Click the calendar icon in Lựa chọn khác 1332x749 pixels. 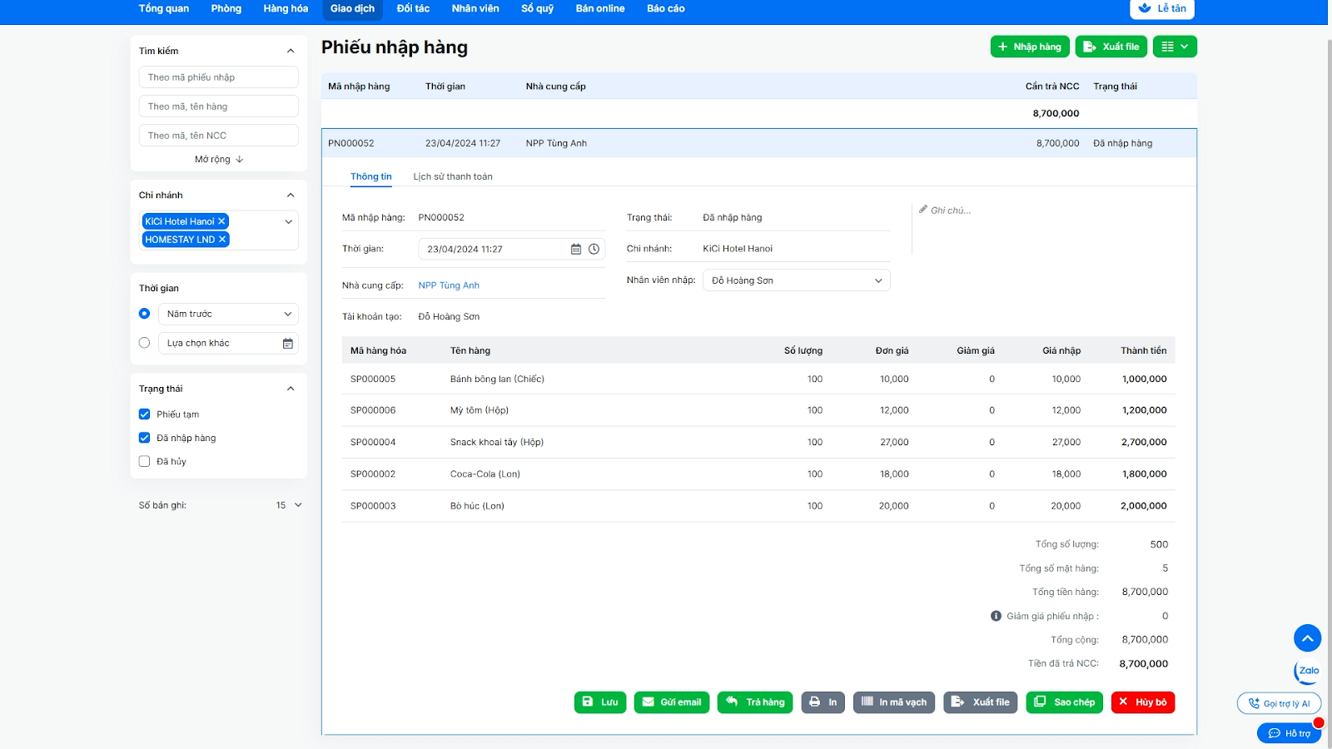[x=288, y=343]
